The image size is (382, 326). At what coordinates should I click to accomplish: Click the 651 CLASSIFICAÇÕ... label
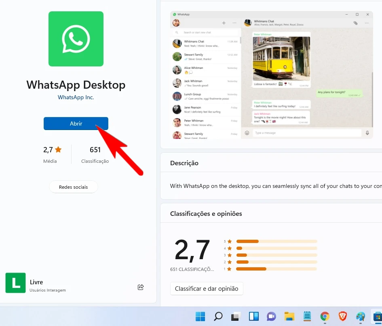click(x=192, y=269)
